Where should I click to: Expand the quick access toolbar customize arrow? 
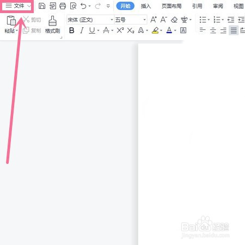tap(108, 6)
